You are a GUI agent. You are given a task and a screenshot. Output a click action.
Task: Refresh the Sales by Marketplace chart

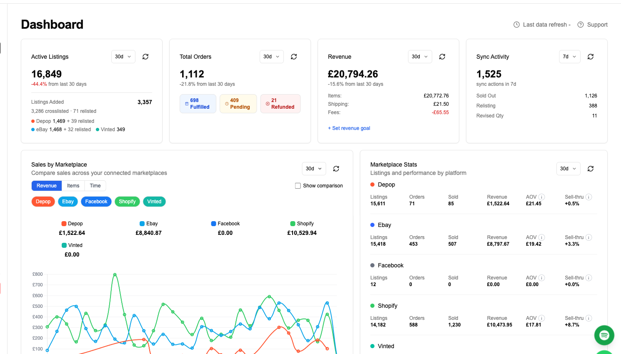[336, 169]
